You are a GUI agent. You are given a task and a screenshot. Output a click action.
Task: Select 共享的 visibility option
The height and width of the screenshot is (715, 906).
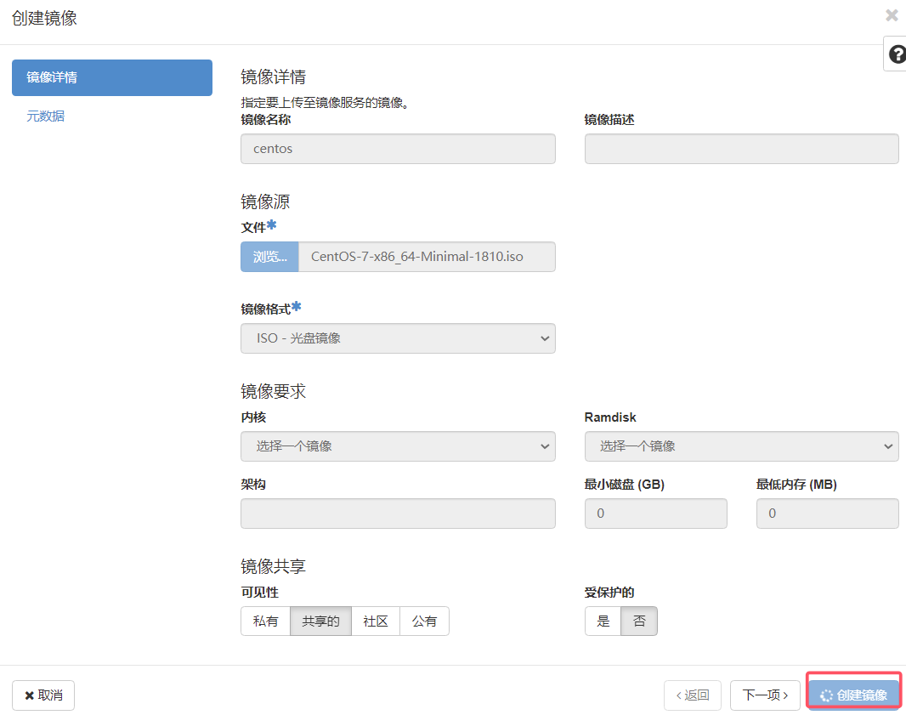click(x=320, y=621)
